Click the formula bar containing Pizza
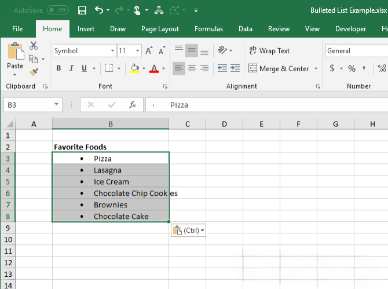The width and height of the screenshot is (388, 289). pyautogui.click(x=267, y=105)
